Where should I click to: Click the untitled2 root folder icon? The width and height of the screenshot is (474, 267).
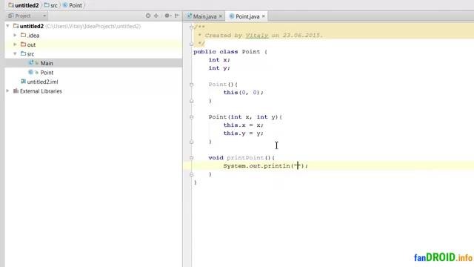pos(16,26)
